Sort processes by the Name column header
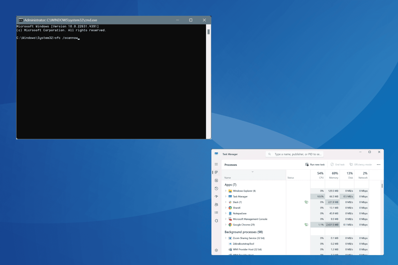 pyautogui.click(x=254, y=175)
